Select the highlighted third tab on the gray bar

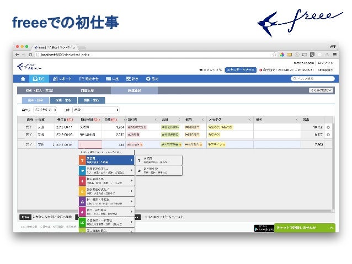click(135, 90)
